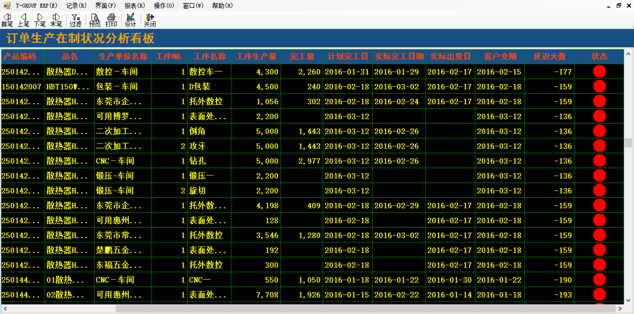The width and height of the screenshot is (634, 314).
Task: Sort by 品名 column header
Action: point(69,56)
